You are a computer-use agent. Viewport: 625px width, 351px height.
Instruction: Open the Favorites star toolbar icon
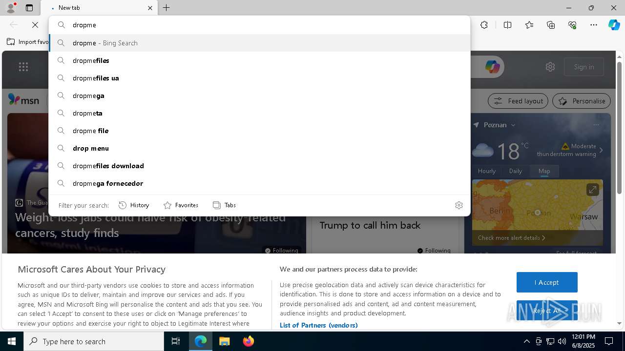point(529,25)
